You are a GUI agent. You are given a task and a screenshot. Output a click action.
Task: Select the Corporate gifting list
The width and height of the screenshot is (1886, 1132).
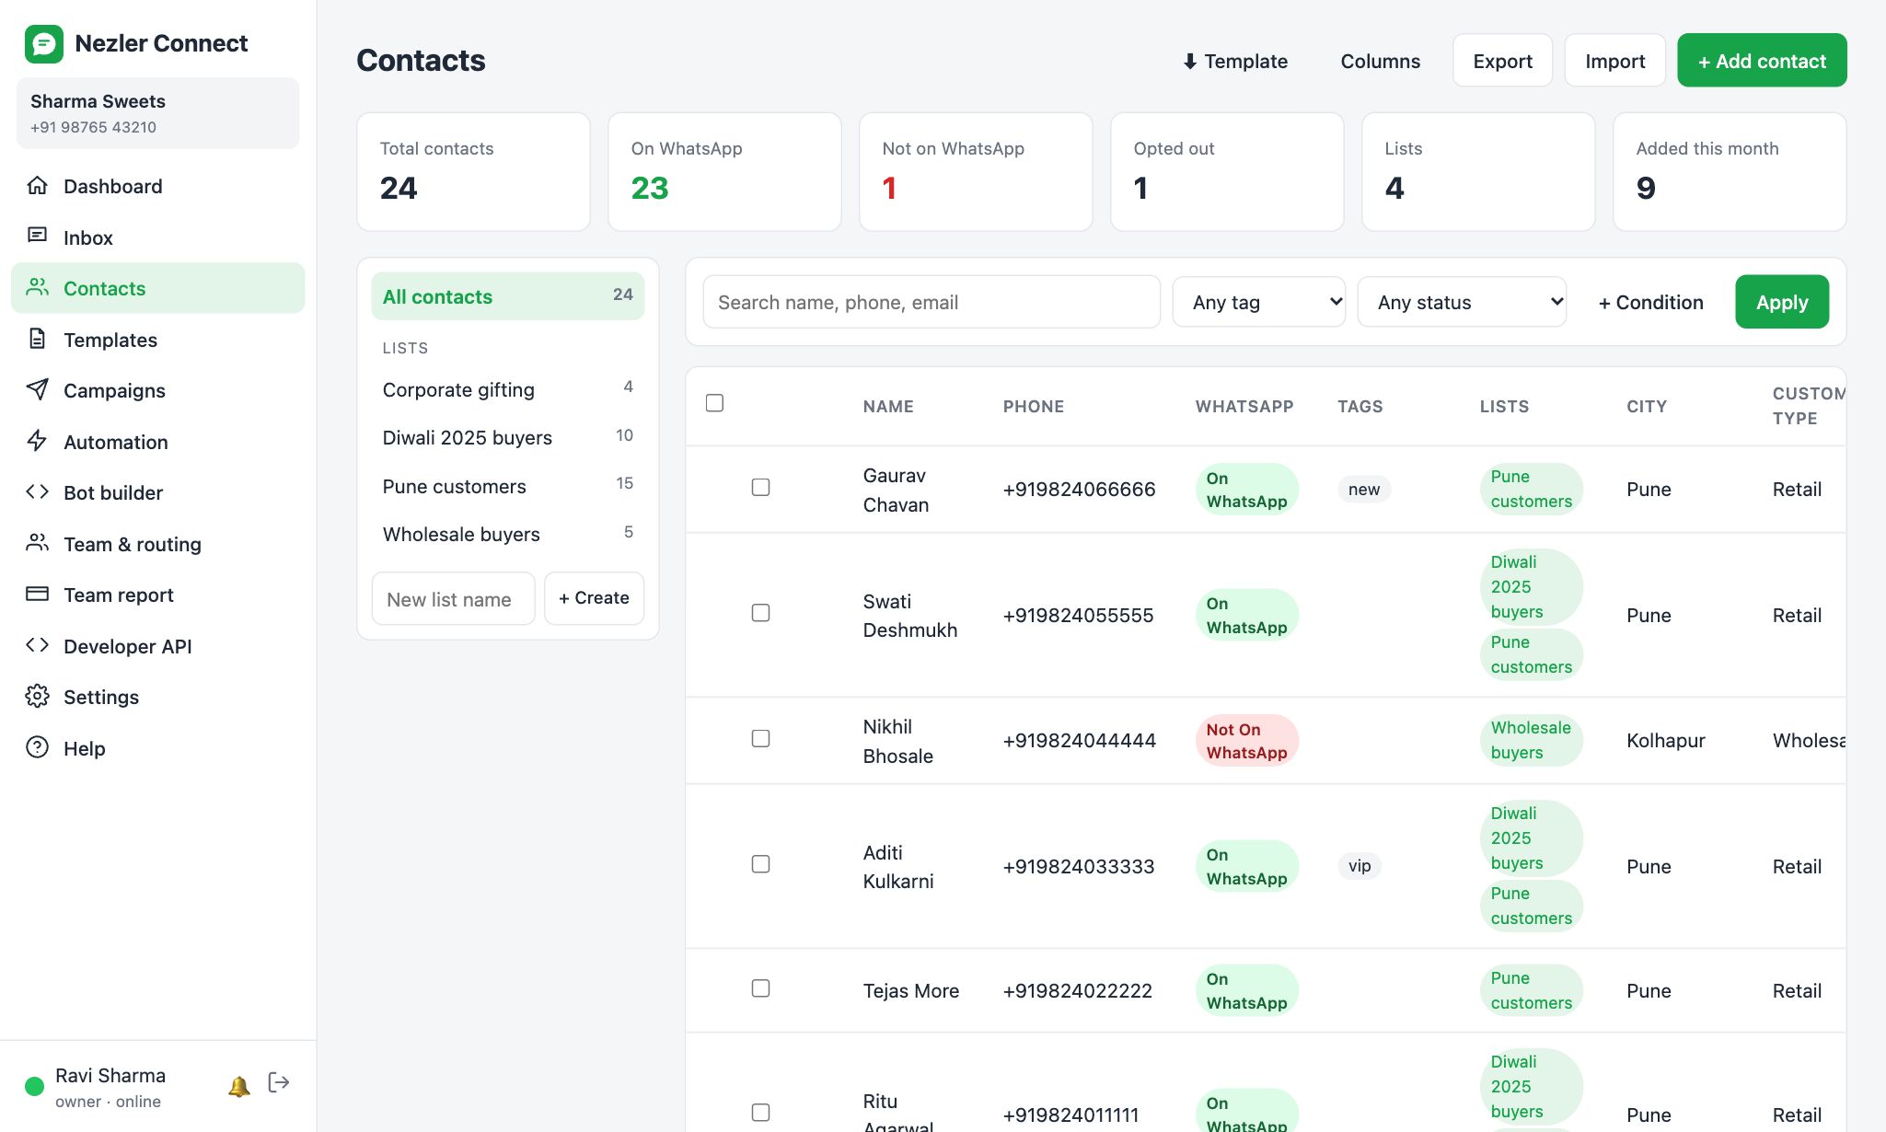507,389
